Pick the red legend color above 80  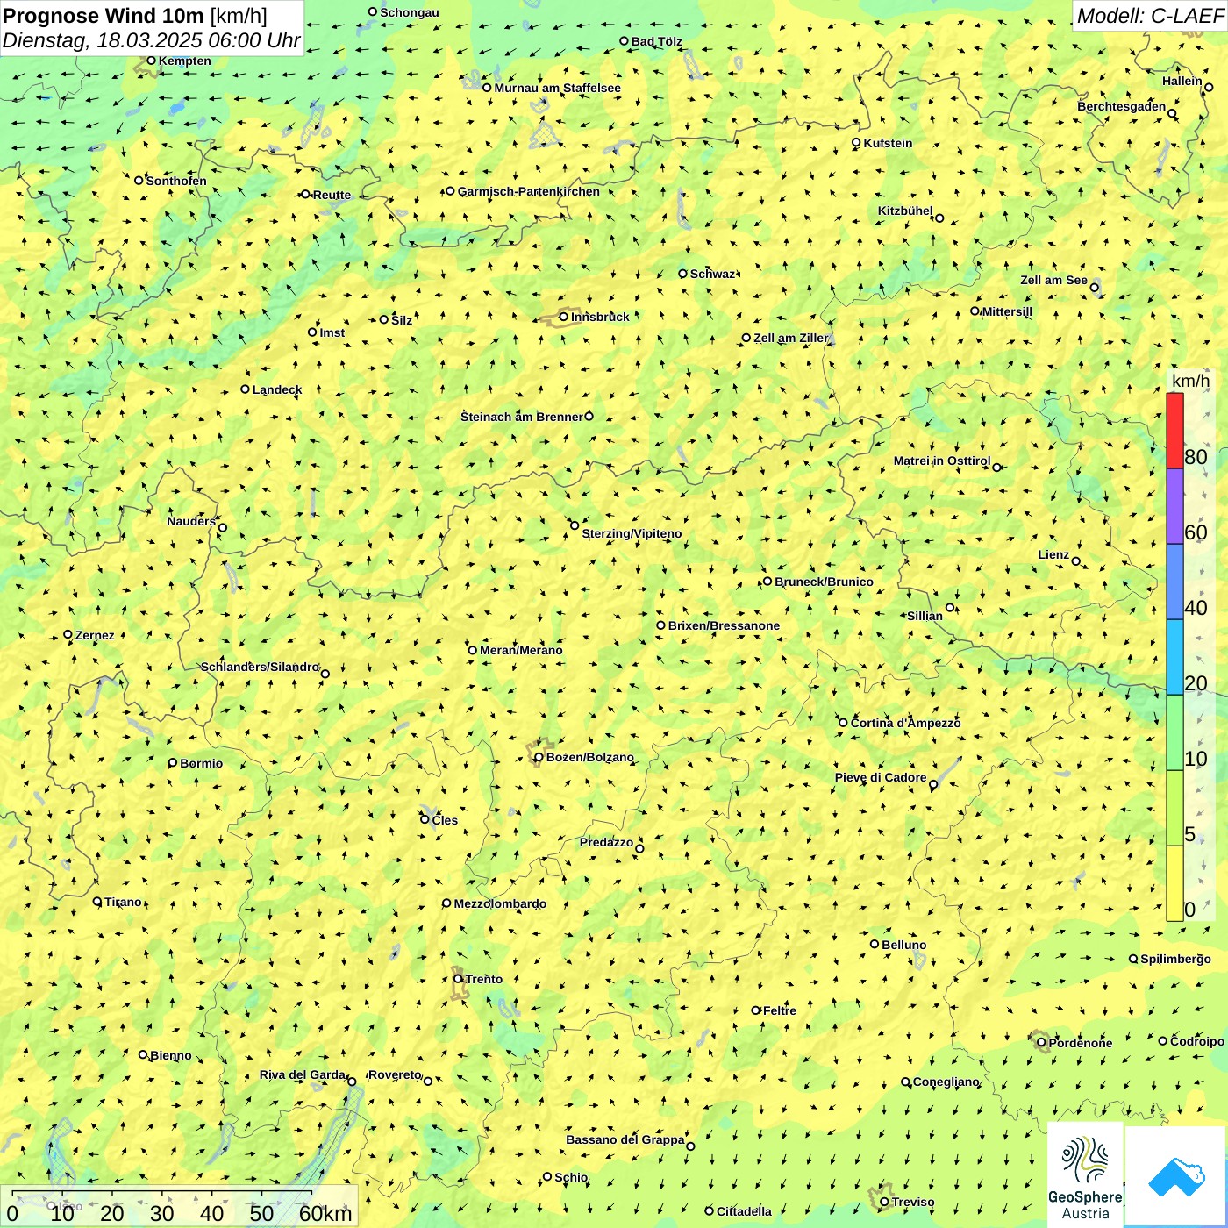point(1174,431)
